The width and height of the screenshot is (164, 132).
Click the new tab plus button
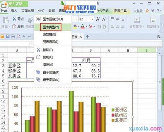click(x=88, y=37)
